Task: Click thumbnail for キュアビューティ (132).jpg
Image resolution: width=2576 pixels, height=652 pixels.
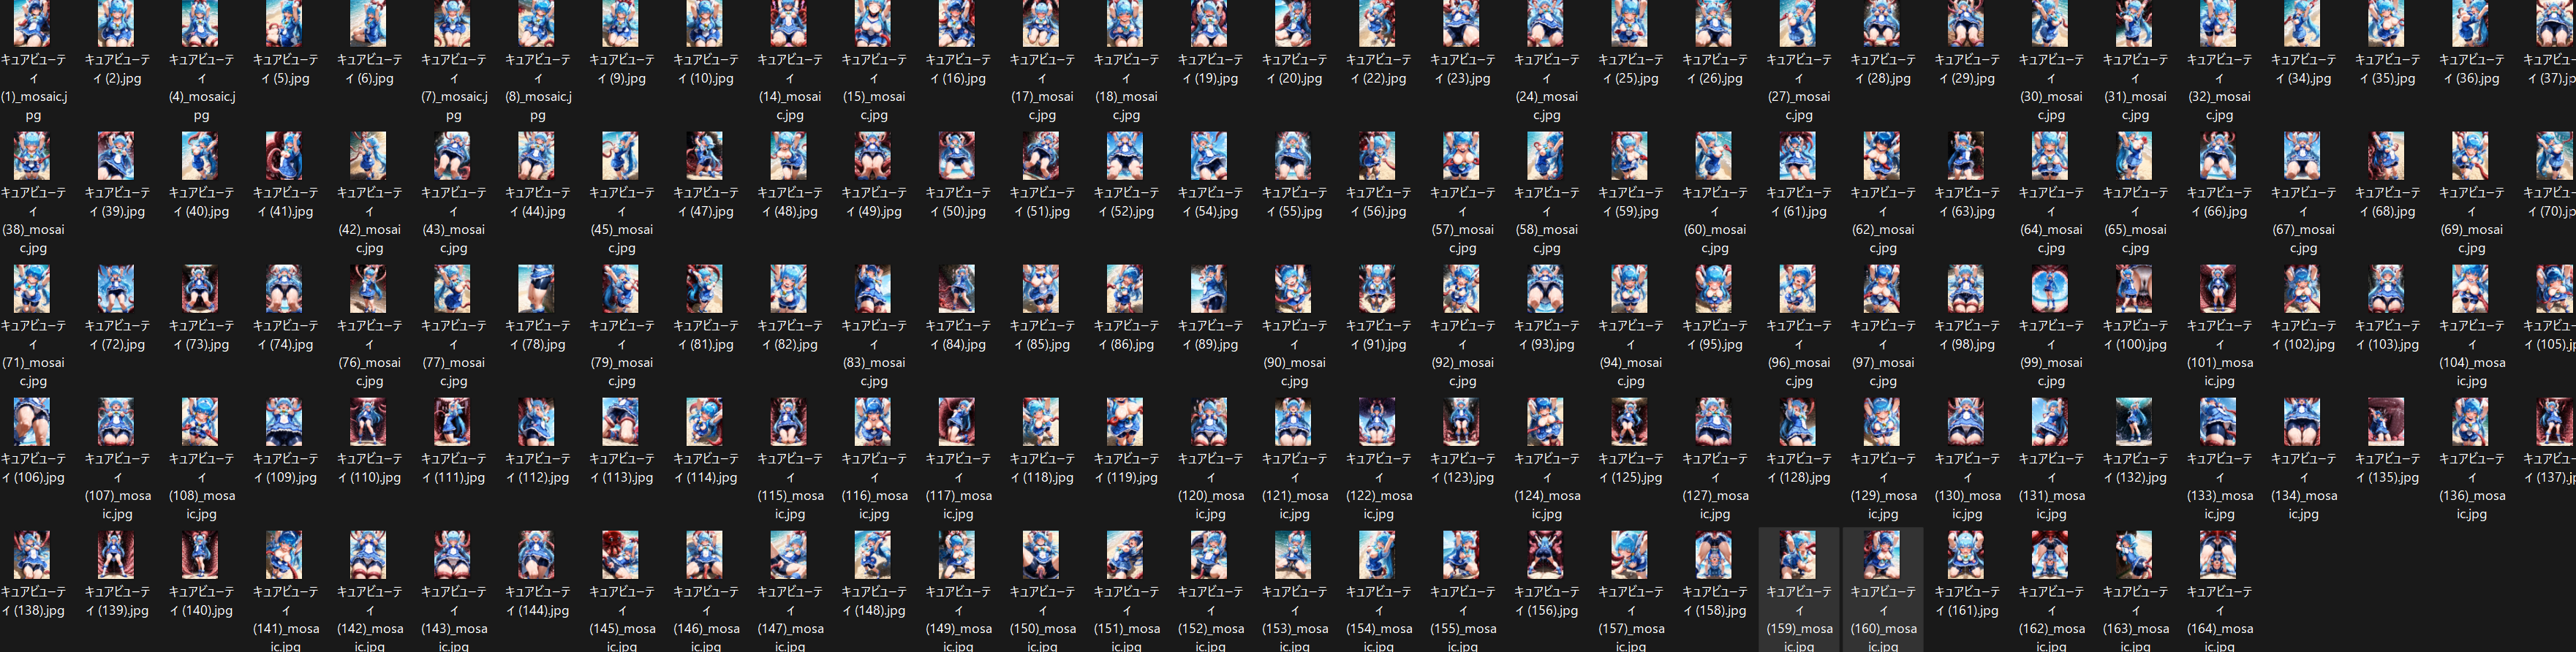Action: pos(2133,422)
